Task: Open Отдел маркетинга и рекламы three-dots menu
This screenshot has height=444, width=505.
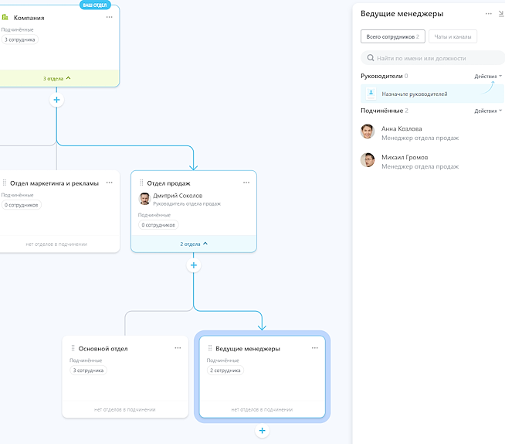Action: pos(109,183)
